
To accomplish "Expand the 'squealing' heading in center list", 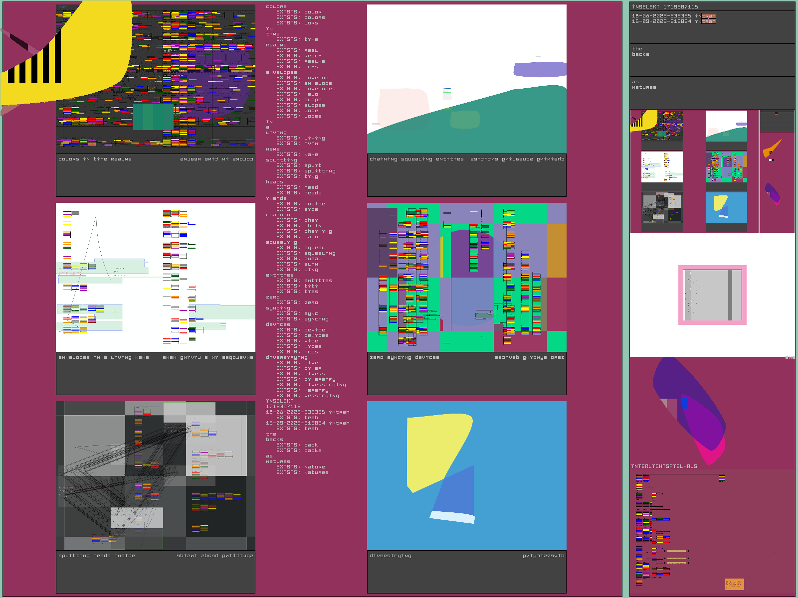I will pyautogui.click(x=281, y=242).
